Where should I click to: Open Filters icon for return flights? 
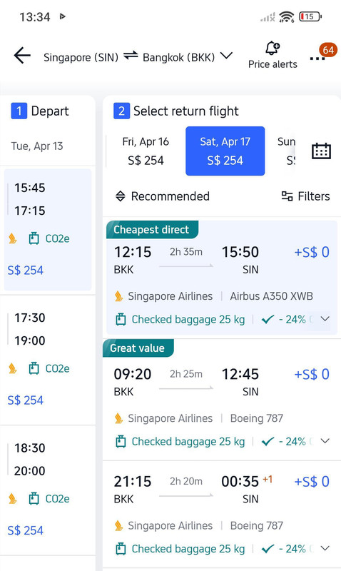pyautogui.click(x=287, y=196)
